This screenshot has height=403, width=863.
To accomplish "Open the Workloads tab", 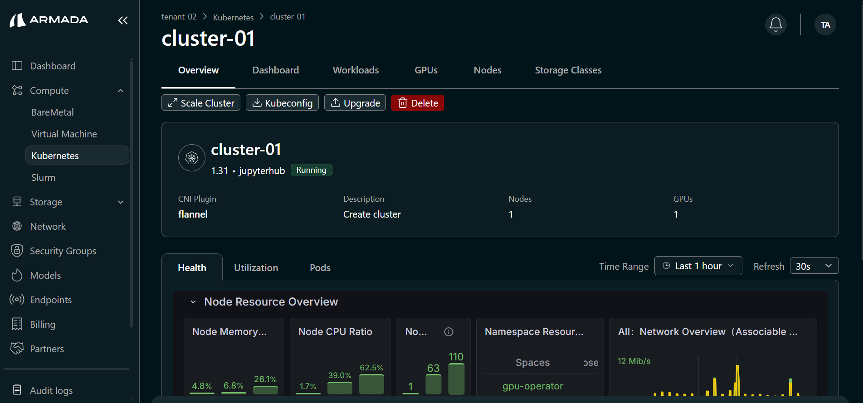I will [356, 70].
